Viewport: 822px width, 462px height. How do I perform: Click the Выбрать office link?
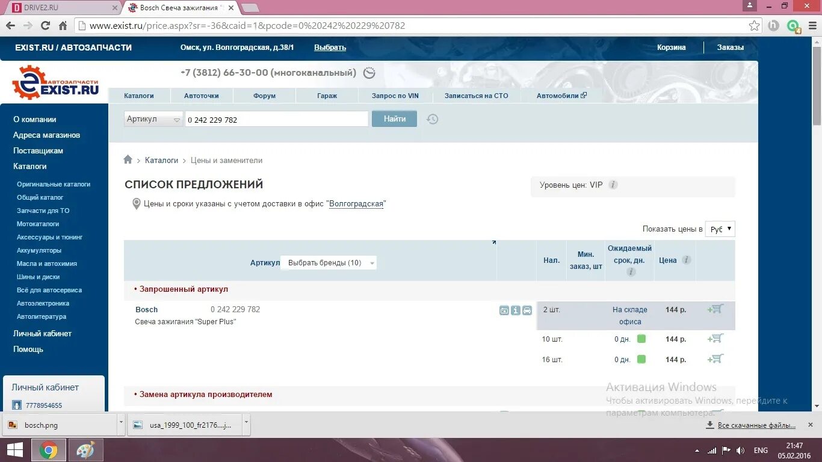[330, 48]
